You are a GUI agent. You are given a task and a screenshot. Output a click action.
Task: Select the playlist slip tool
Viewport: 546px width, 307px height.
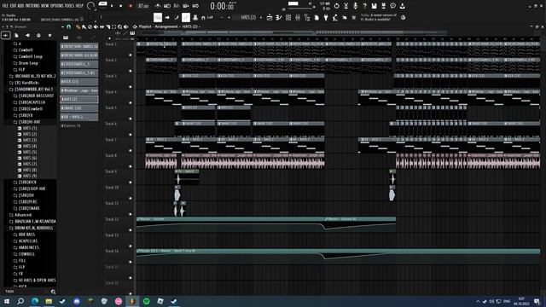point(102,26)
